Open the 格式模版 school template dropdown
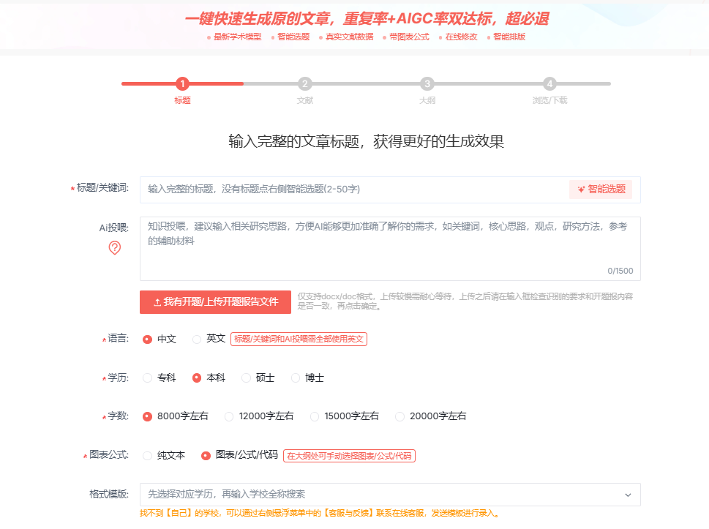 (x=380, y=495)
